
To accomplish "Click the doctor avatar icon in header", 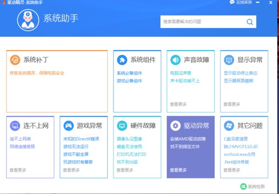I will [28, 20].
